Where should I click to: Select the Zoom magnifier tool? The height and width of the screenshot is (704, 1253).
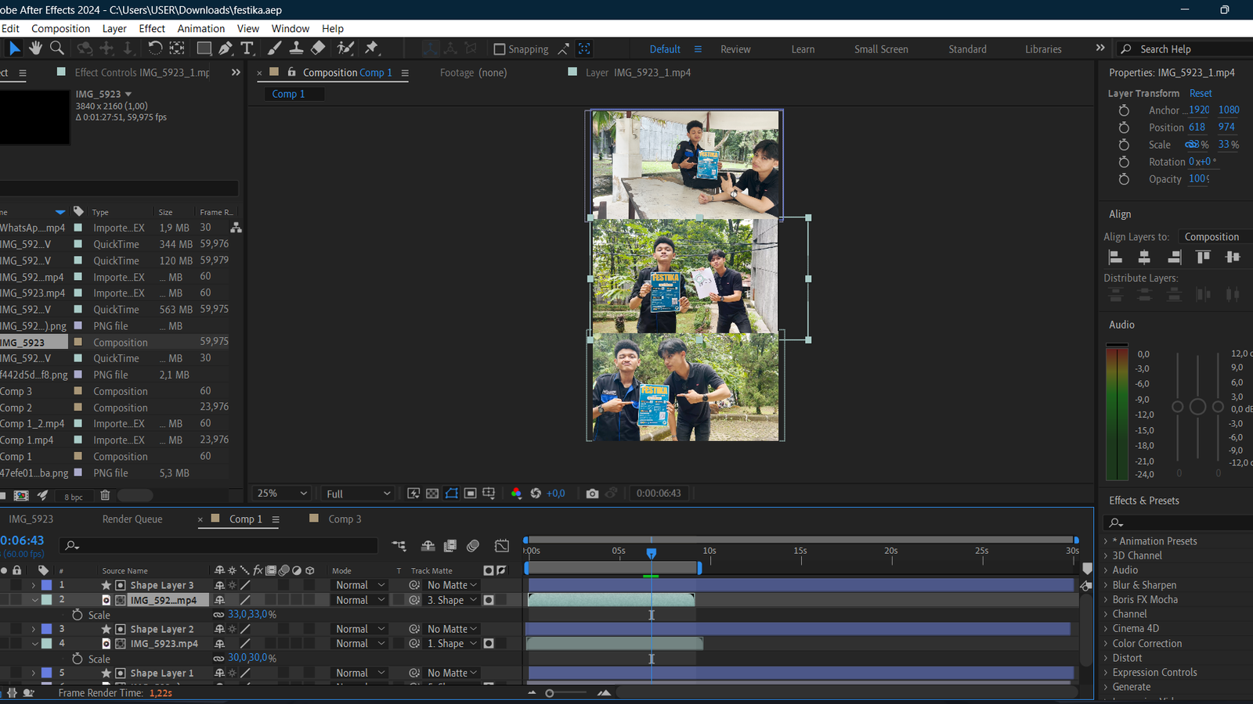tap(57, 48)
